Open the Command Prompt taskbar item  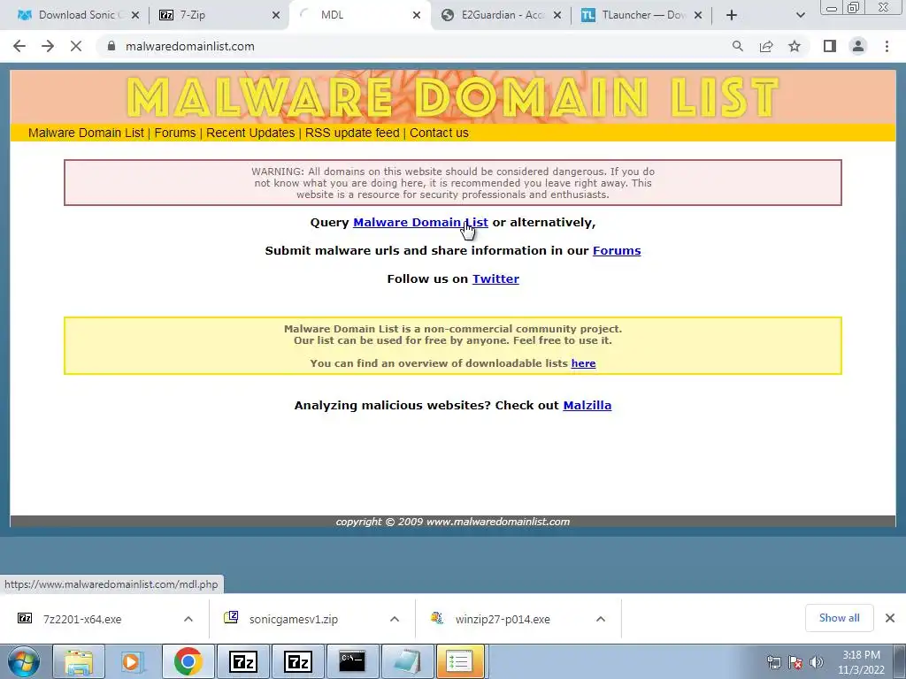point(352,661)
